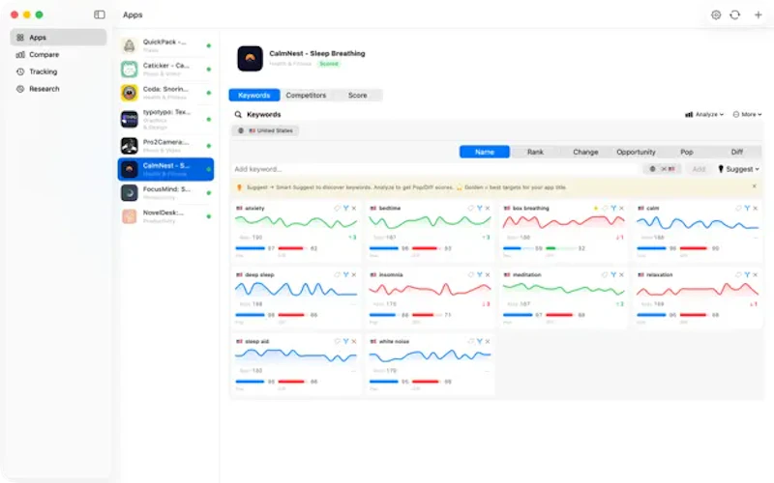Click the Scored badge under CalmNest
774x483 pixels.
[329, 64]
